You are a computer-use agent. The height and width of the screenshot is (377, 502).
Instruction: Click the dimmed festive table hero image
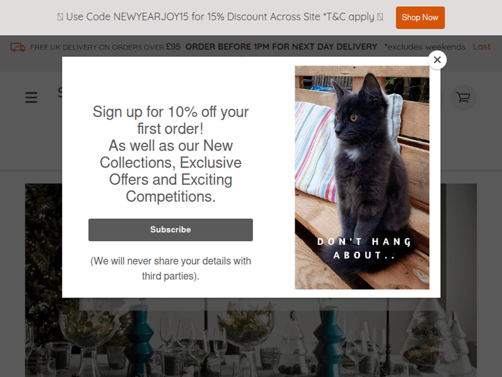[251, 337]
